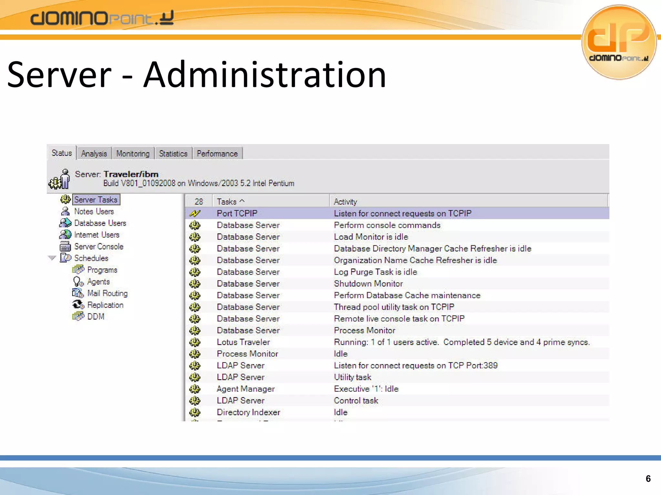
Task: Select the Directory Indexer task
Action: 249,412
